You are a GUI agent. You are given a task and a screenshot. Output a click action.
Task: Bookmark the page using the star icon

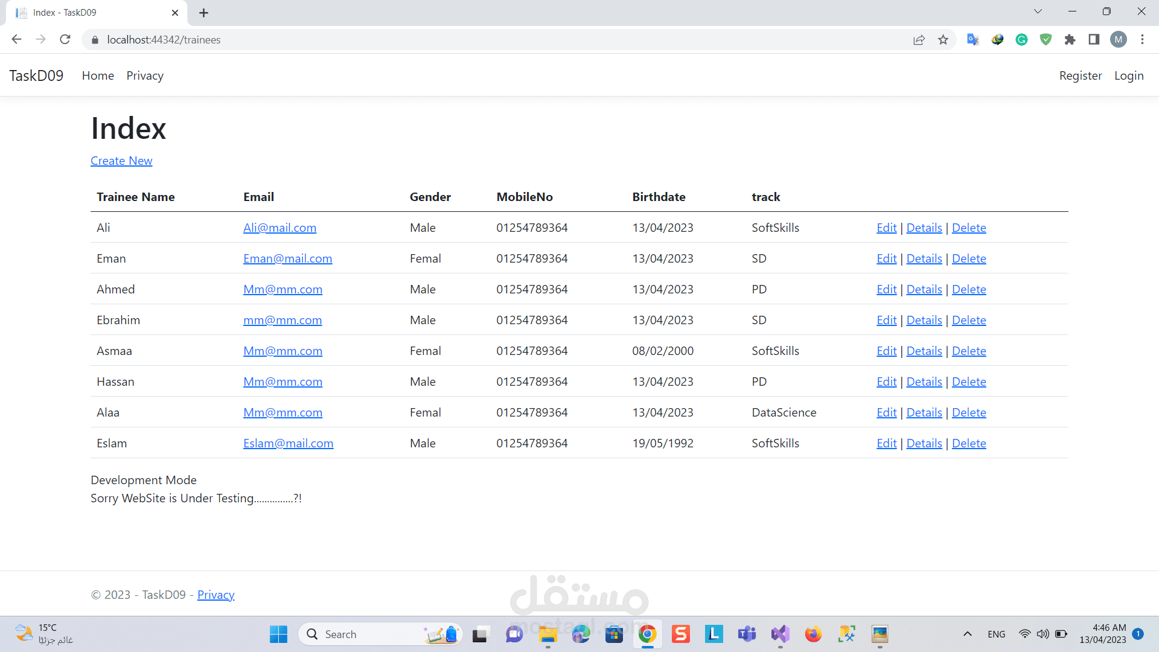(943, 39)
